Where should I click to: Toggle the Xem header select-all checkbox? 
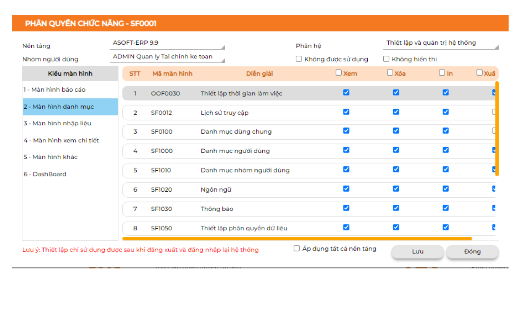(339, 73)
